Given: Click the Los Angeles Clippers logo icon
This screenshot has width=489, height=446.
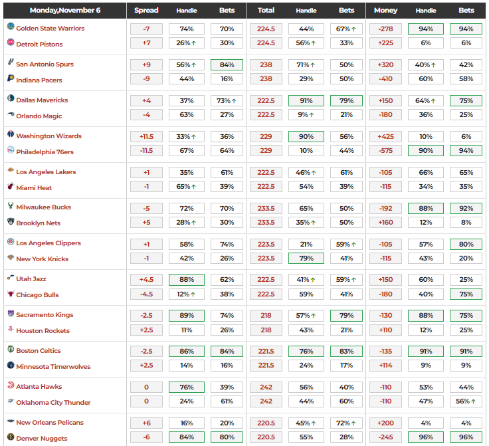Looking at the screenshot, I should tap(11, 241).
